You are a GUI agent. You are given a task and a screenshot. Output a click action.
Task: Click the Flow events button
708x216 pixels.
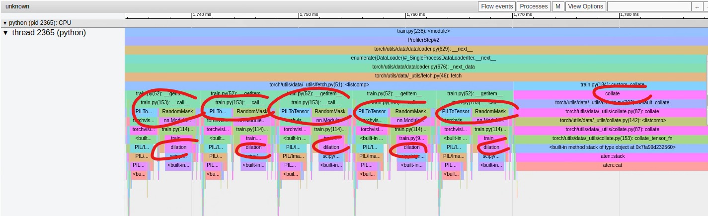(x=496, y=6)
